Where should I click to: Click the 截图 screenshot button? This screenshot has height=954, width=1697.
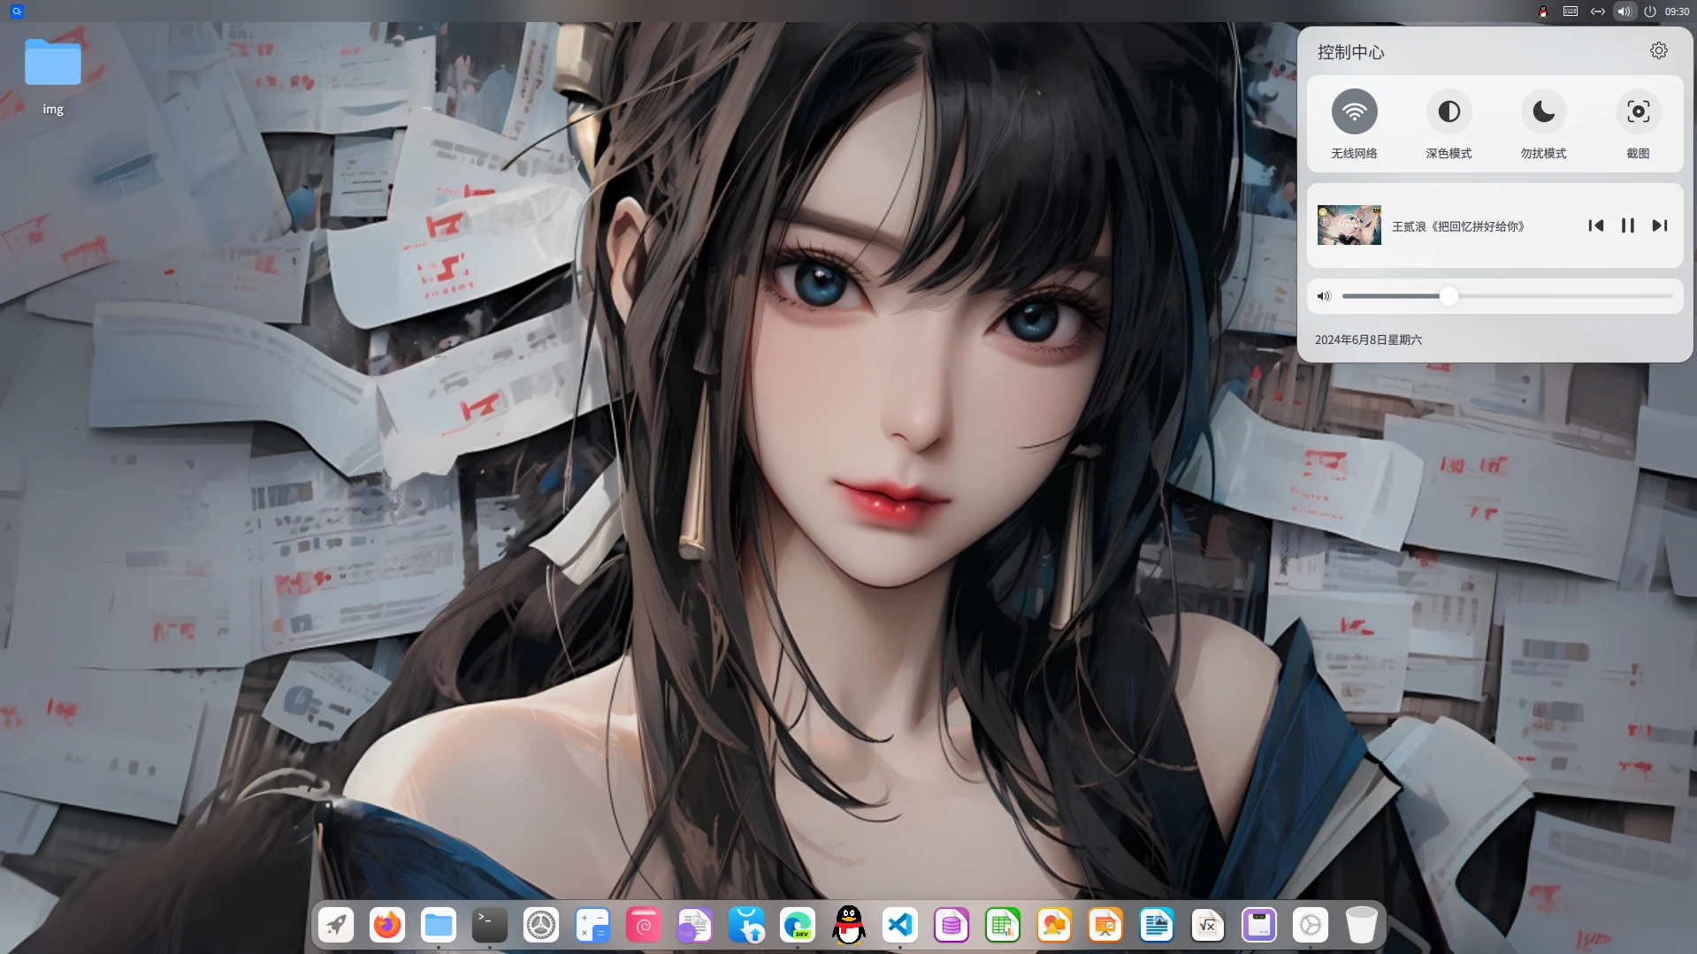pos(1638,112)
